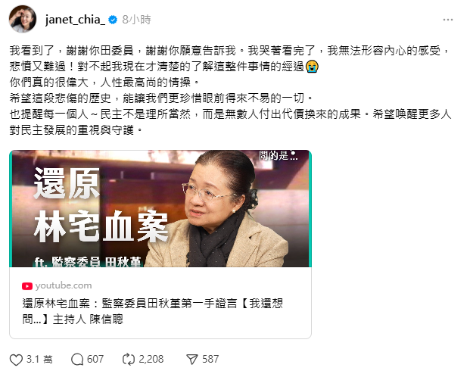Open janet_chia_ profile picture

[x=23, y=19]
